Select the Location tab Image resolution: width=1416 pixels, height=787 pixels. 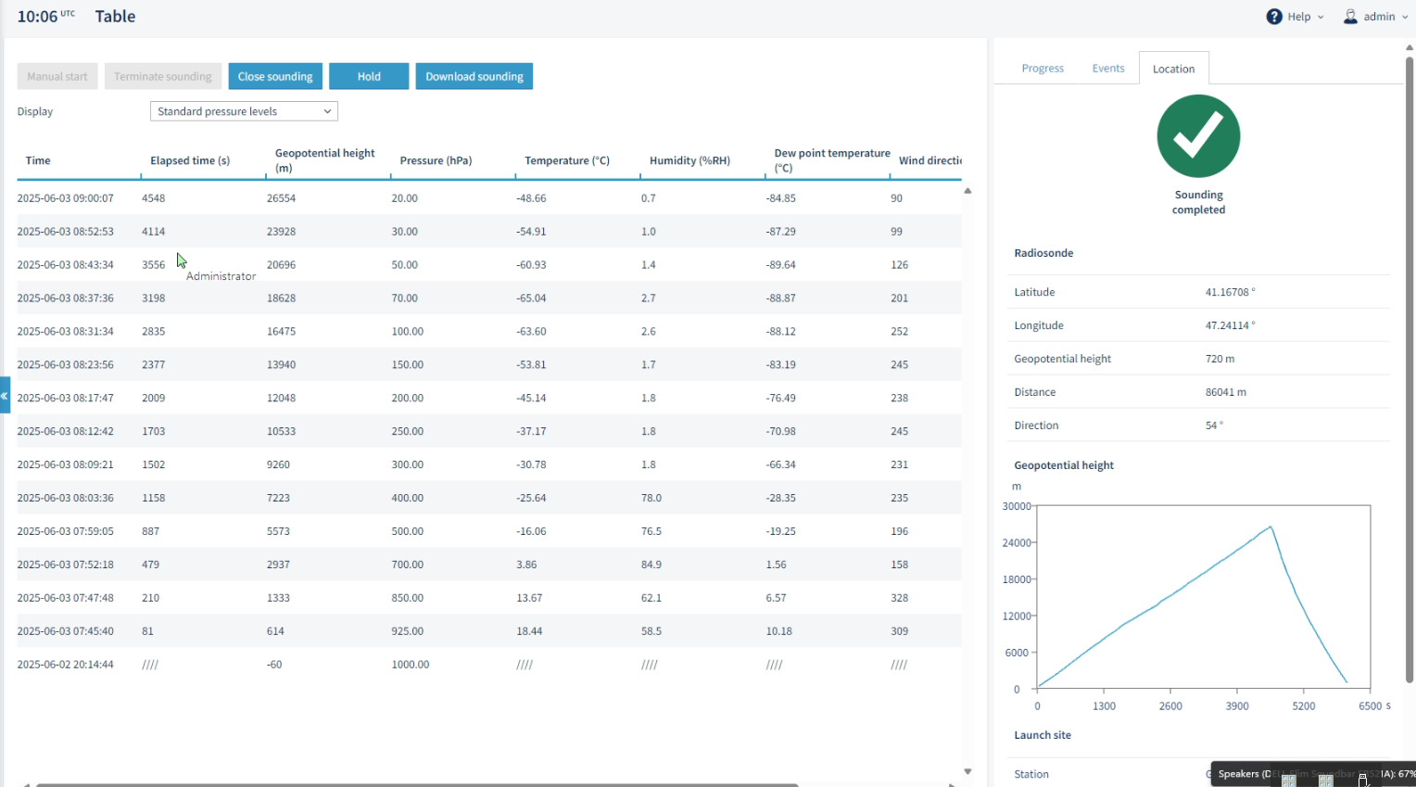(x=1173, y=69)
